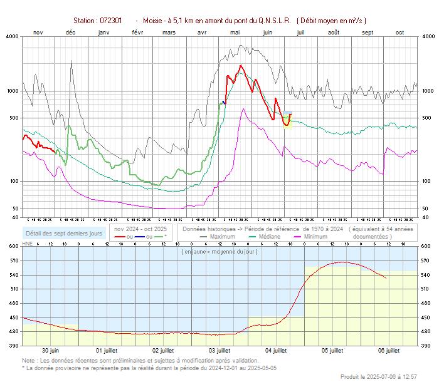This screenshot has width=439, height=382.
Task: Click the '04 juillet' date label
Action: pyautogui.click(x=276, y=351)
